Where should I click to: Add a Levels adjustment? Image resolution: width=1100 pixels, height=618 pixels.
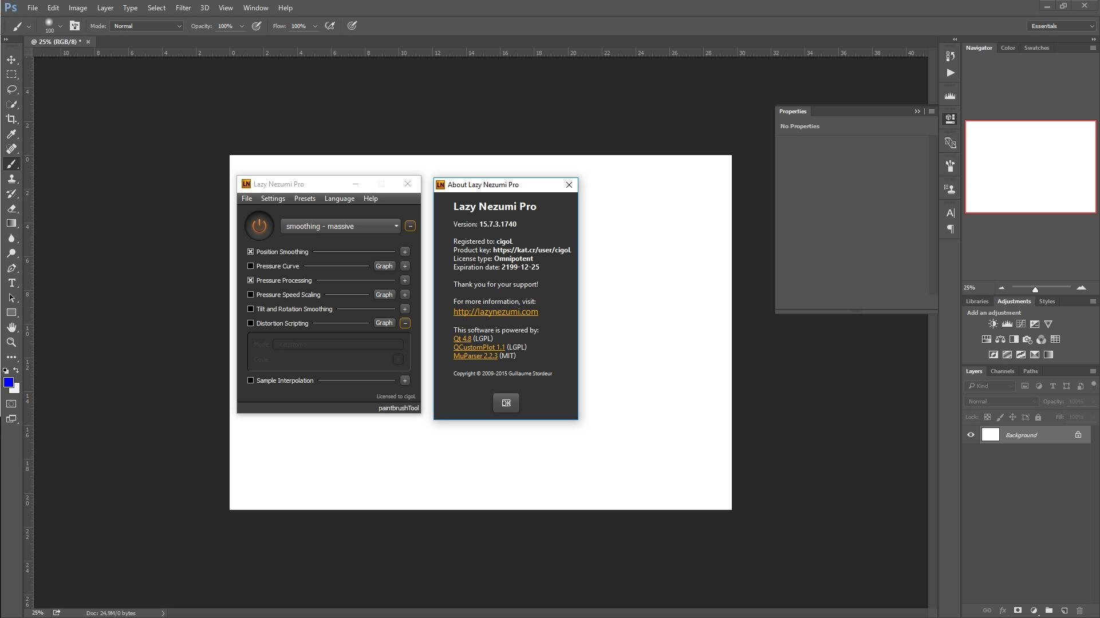(1007, 324)
